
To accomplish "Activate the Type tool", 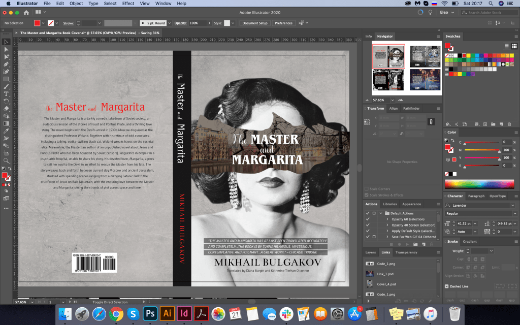I will (6, 94).
